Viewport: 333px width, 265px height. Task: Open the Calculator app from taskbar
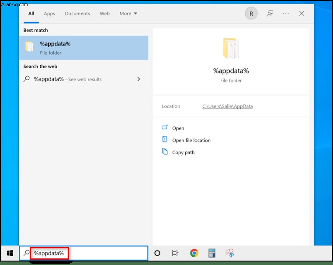pos(212,253)
